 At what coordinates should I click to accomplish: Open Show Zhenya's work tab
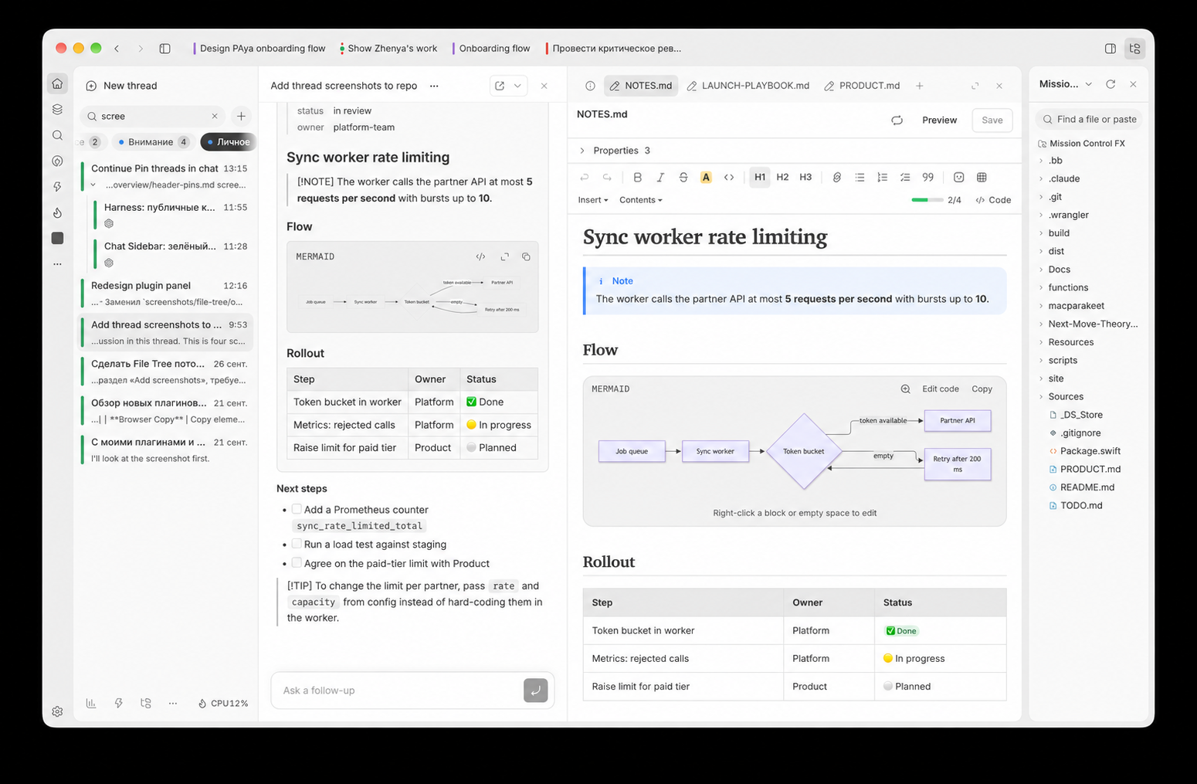[388, 48]
